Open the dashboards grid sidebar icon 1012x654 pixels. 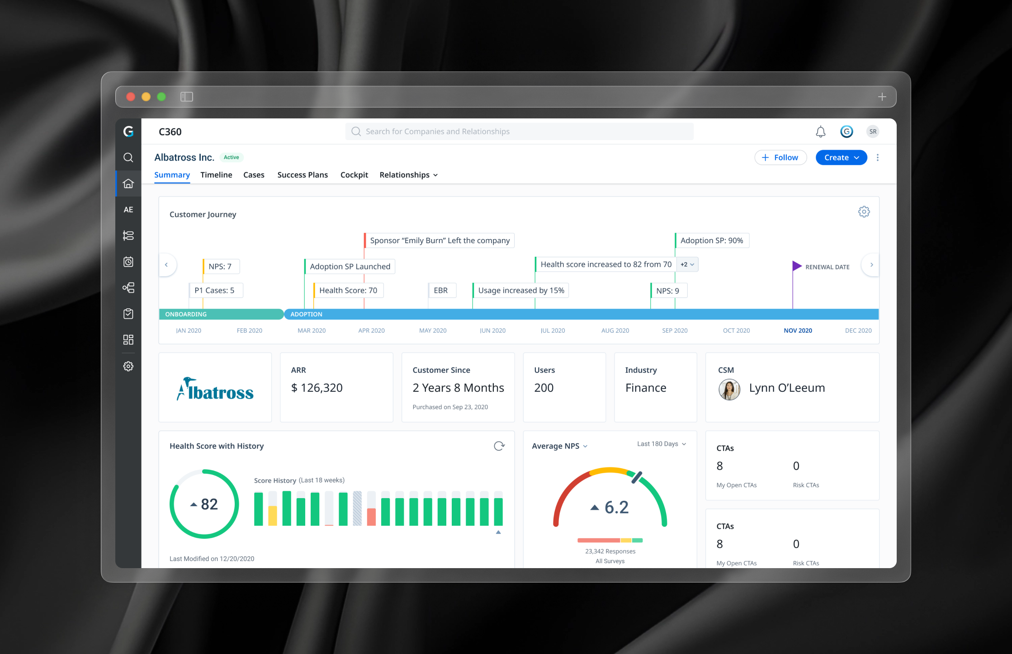click(x=128, y=340)
